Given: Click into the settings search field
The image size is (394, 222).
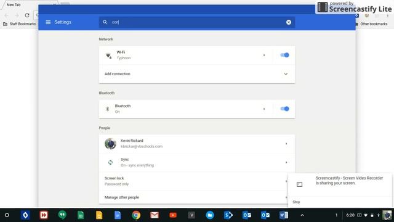Looking at the screenshot, I should coord(197,22).
